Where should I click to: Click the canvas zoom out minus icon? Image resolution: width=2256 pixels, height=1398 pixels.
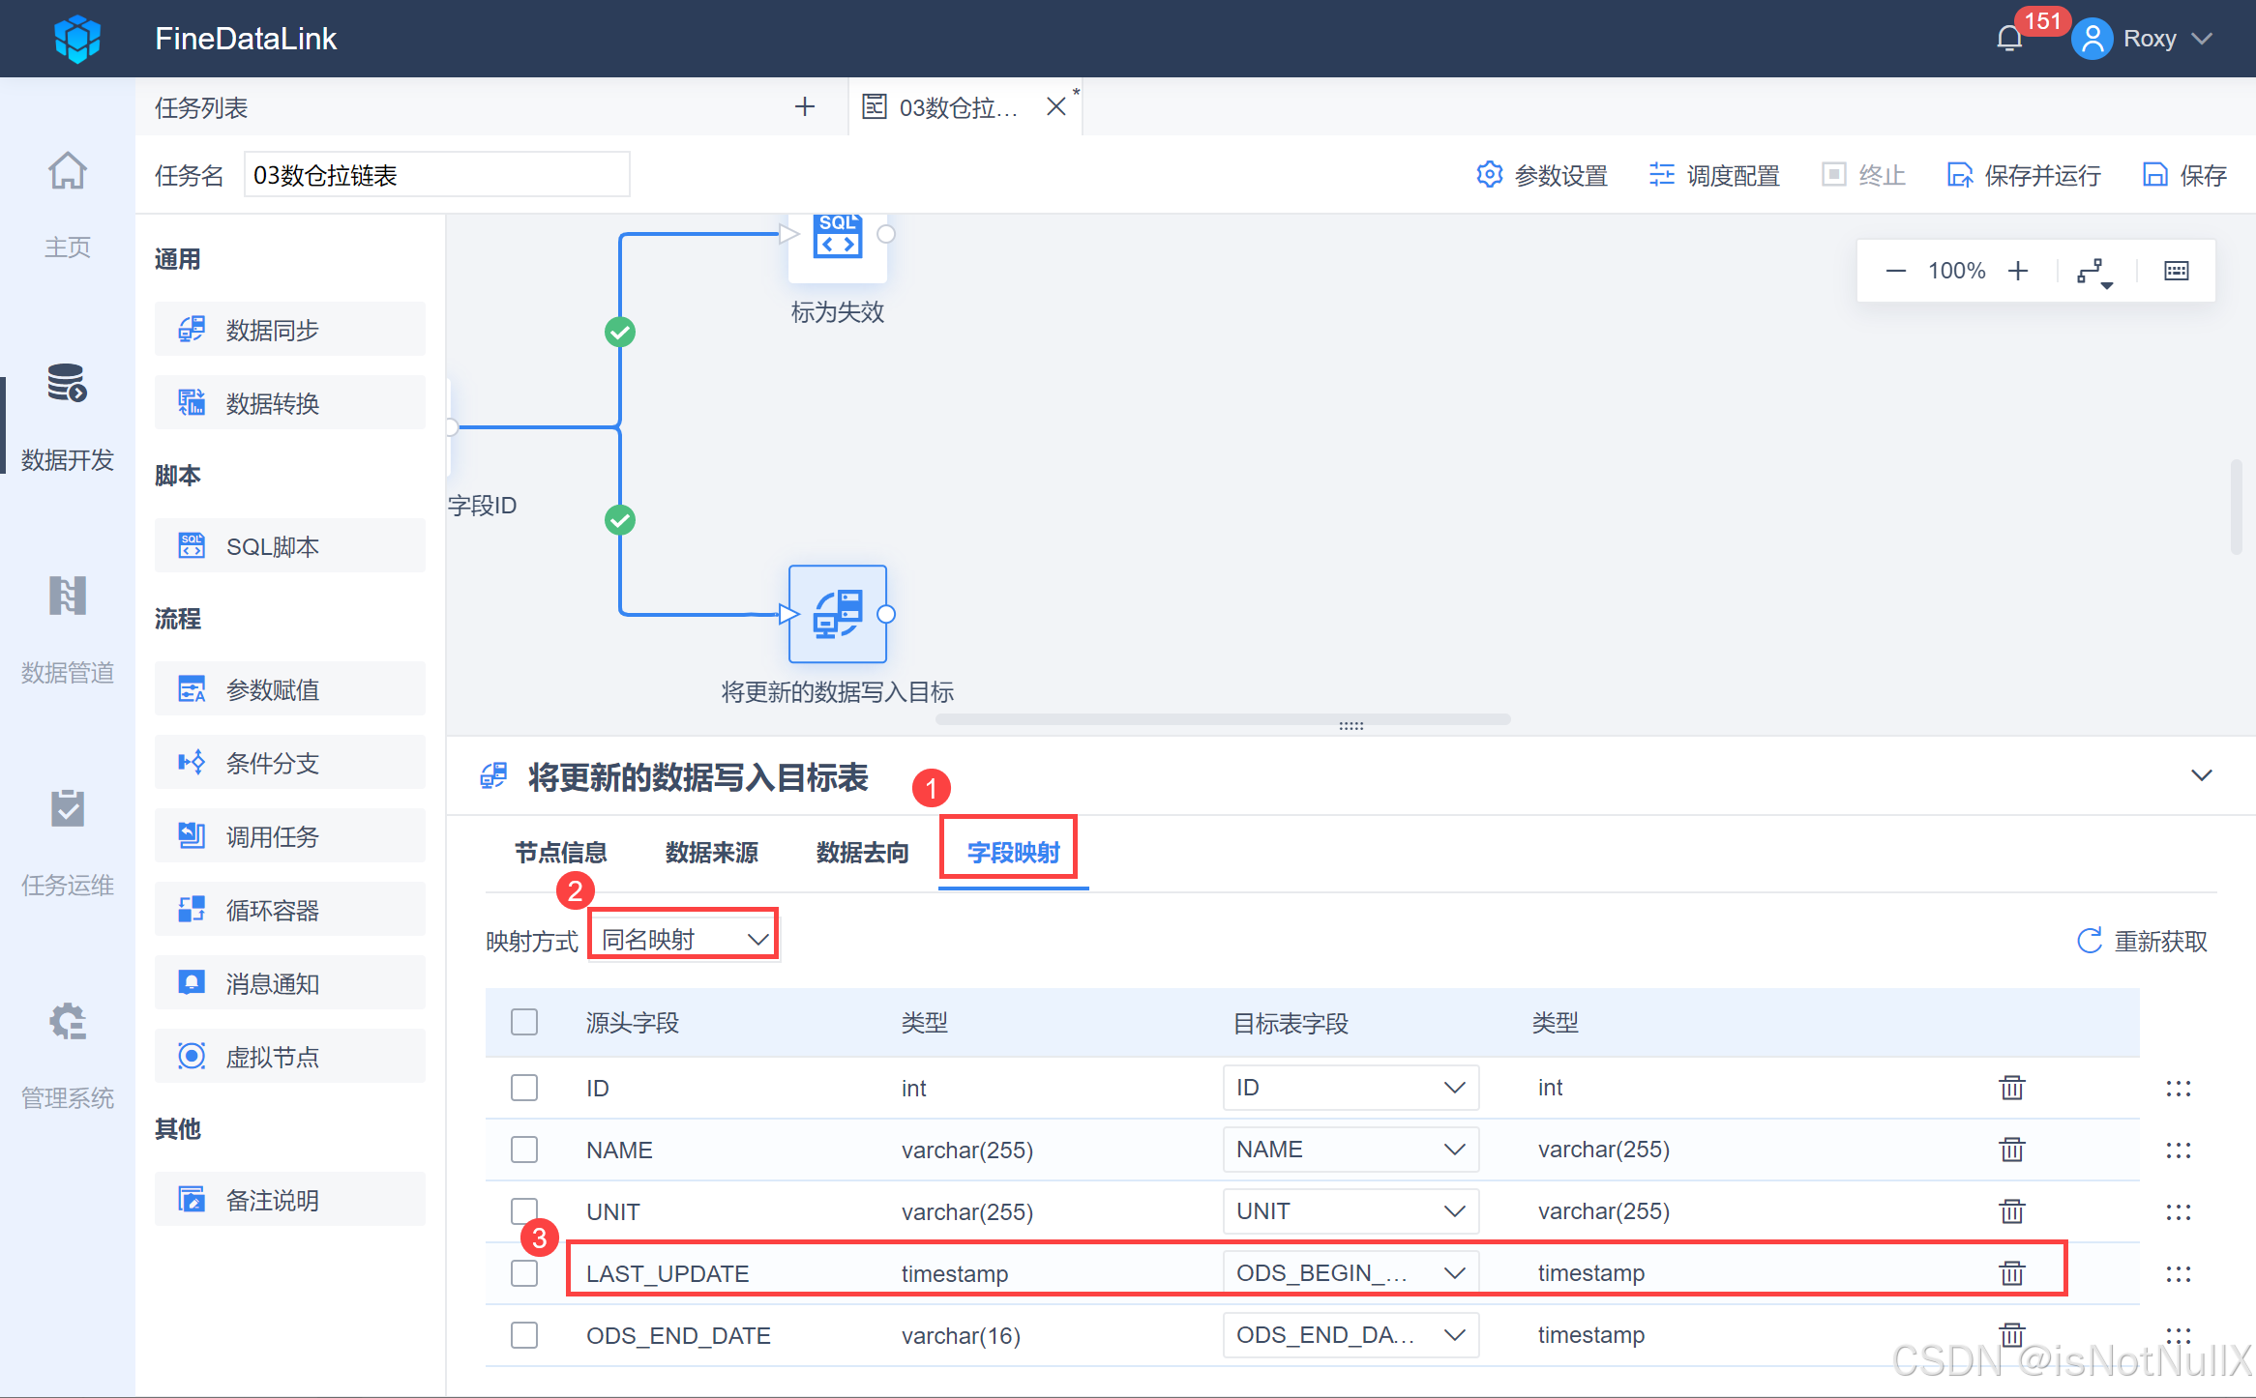[x=1895, y=271]
